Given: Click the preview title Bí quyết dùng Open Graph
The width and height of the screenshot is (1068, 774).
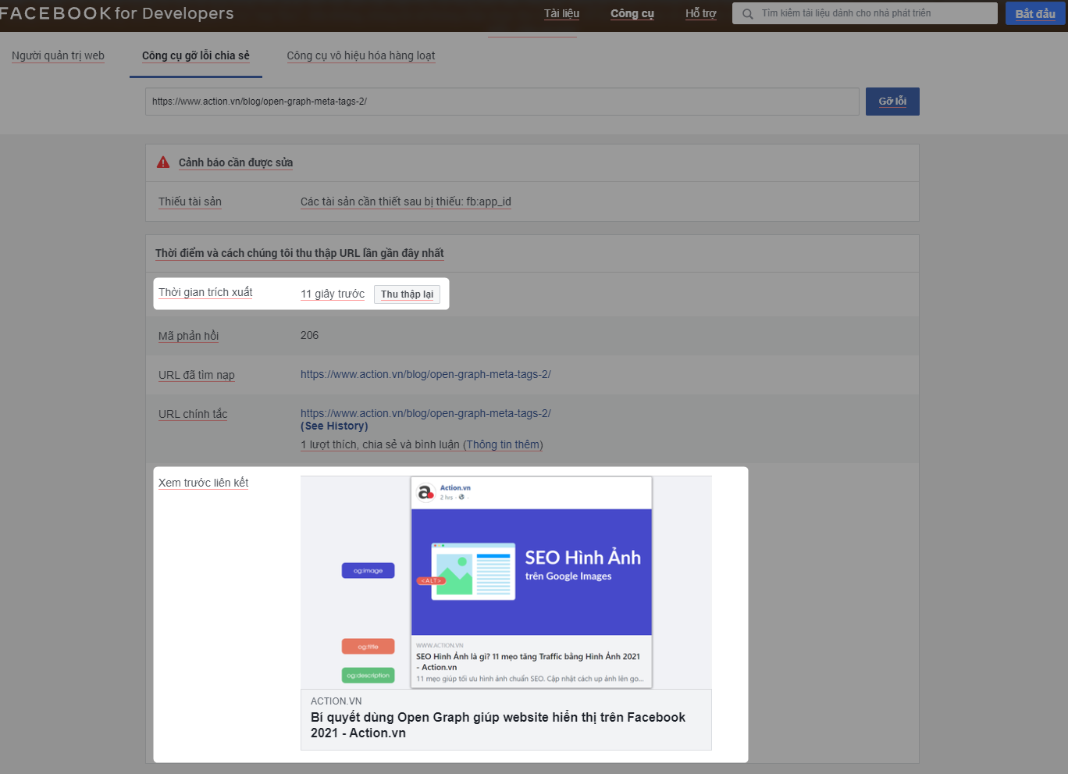Looking at the screenshot, I should pyautogui.click(x=498, y=725).
